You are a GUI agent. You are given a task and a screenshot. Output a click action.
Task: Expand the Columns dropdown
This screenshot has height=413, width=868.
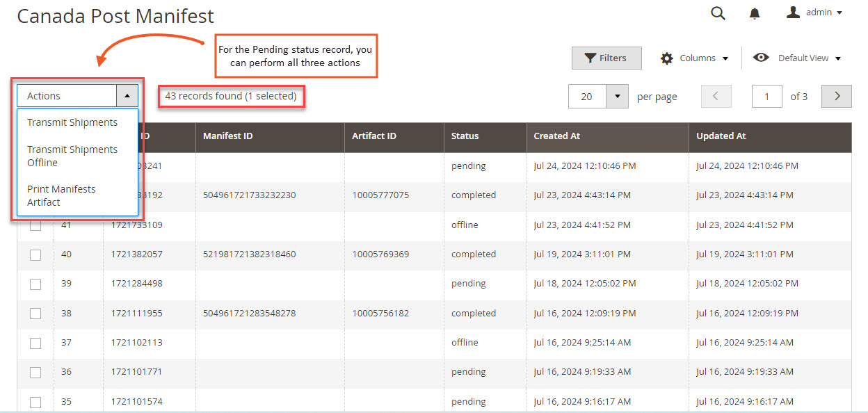[694, 58]
